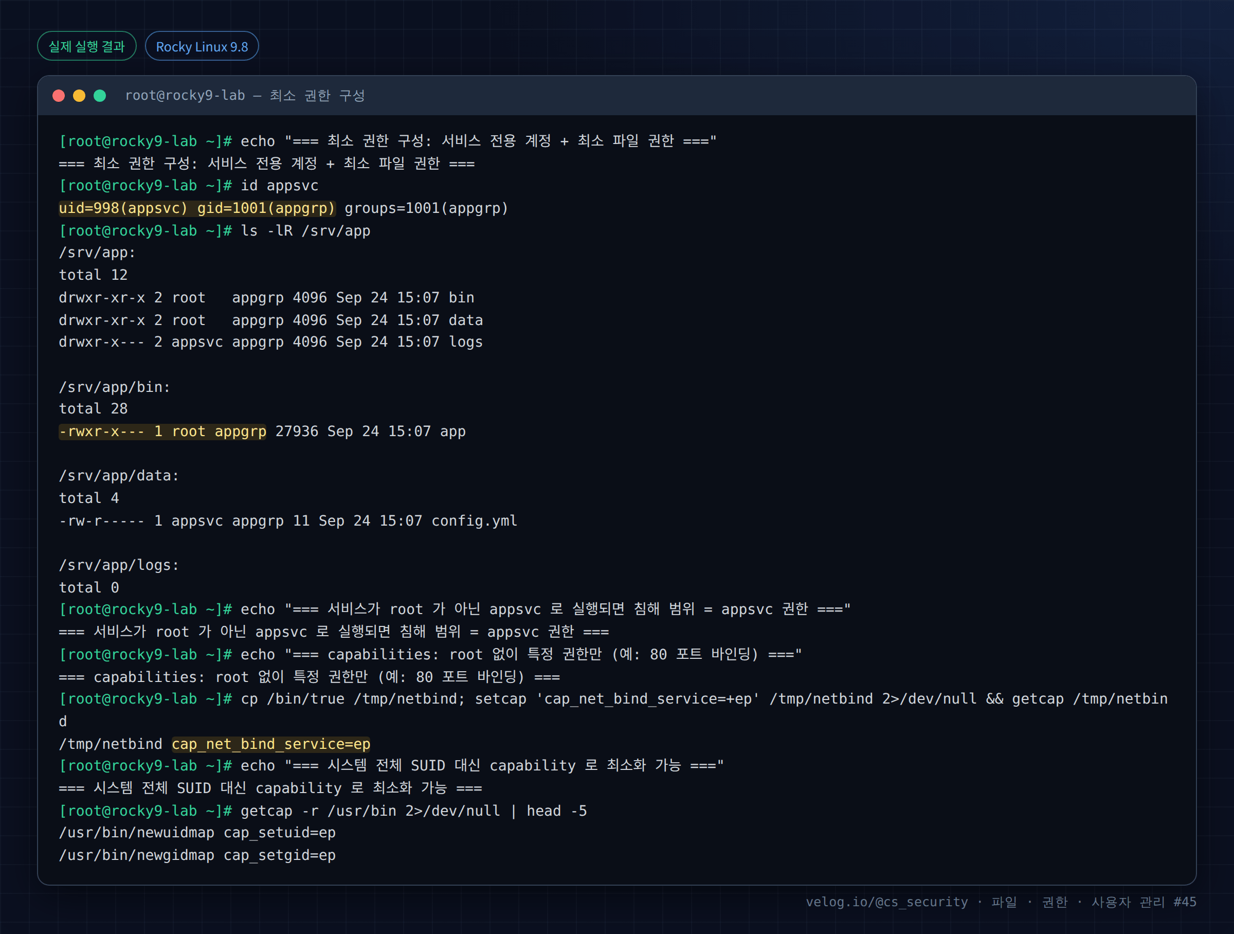Click the 'cp /bin/true /tmp/netbind; setcap' command
The width and height of the screenshot is (1234, 934).
(613, 710)
